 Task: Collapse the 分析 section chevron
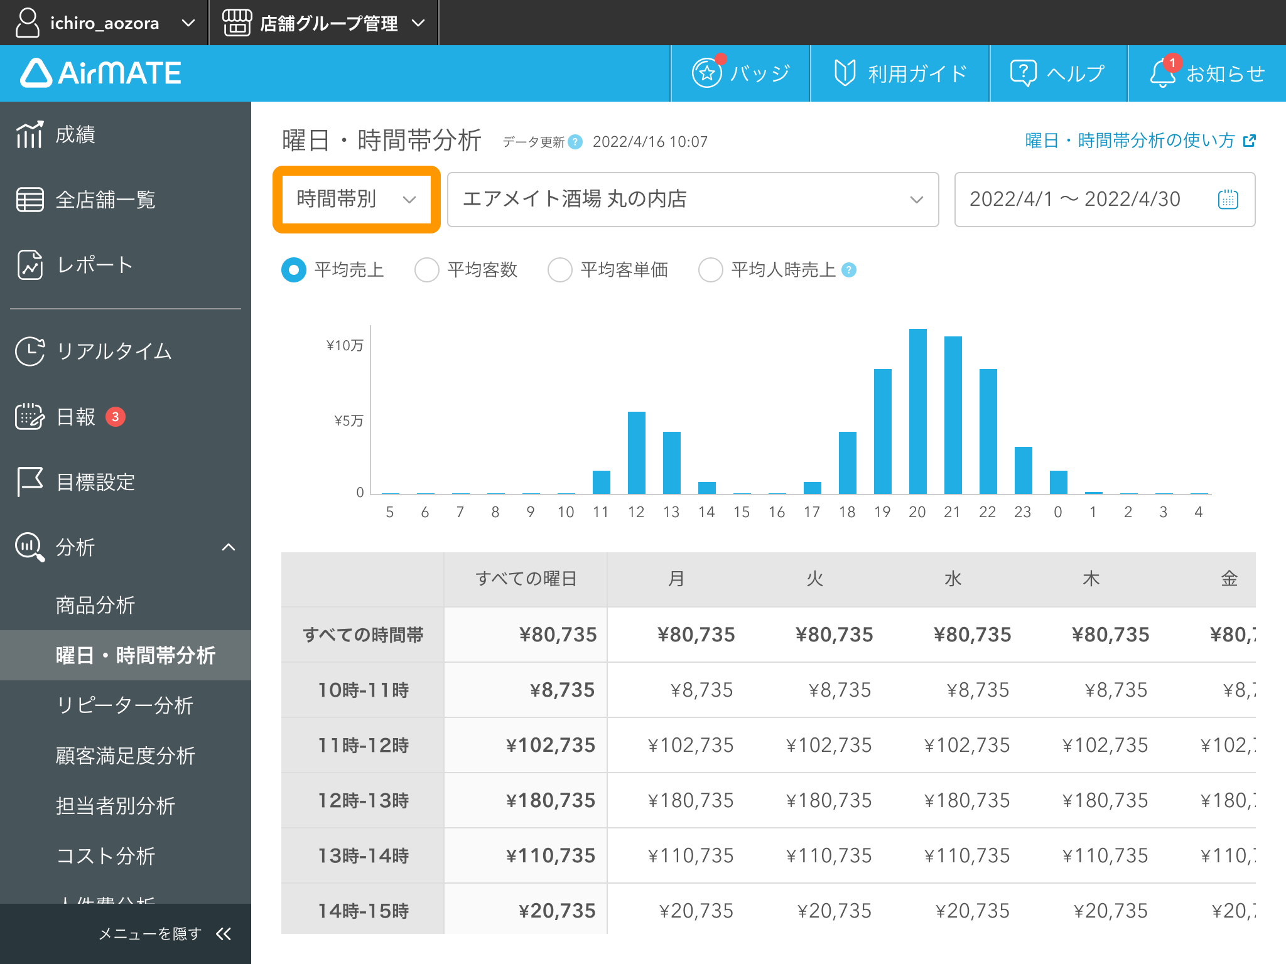pos(229,547)
